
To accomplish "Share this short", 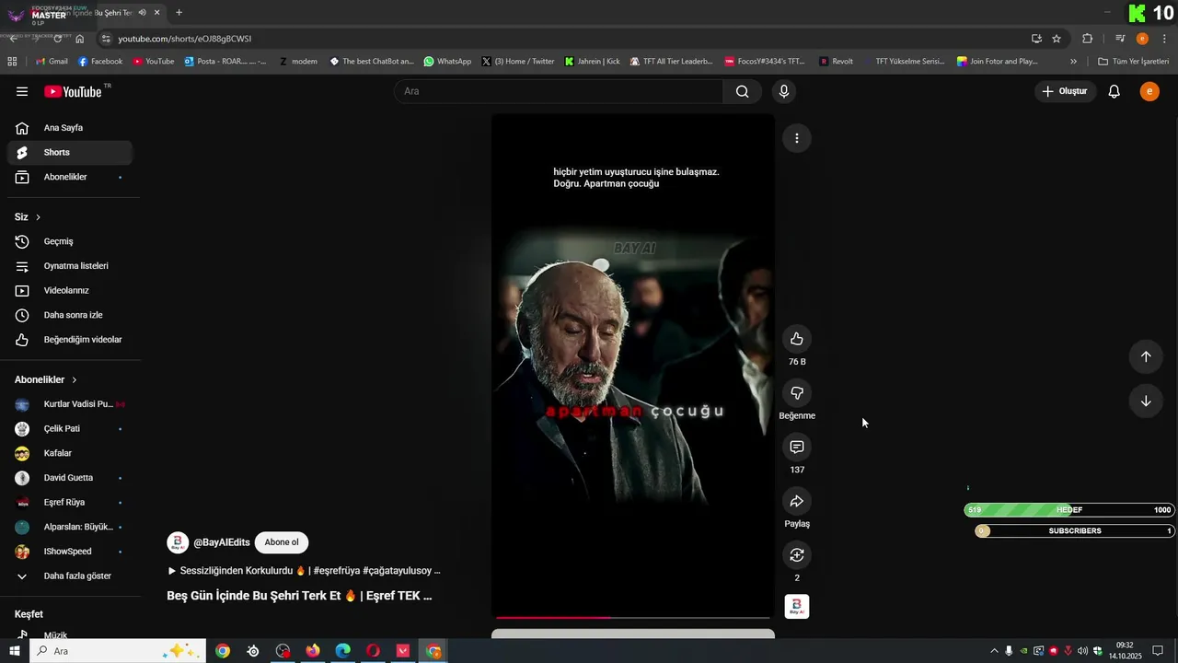I will point(797,501).
